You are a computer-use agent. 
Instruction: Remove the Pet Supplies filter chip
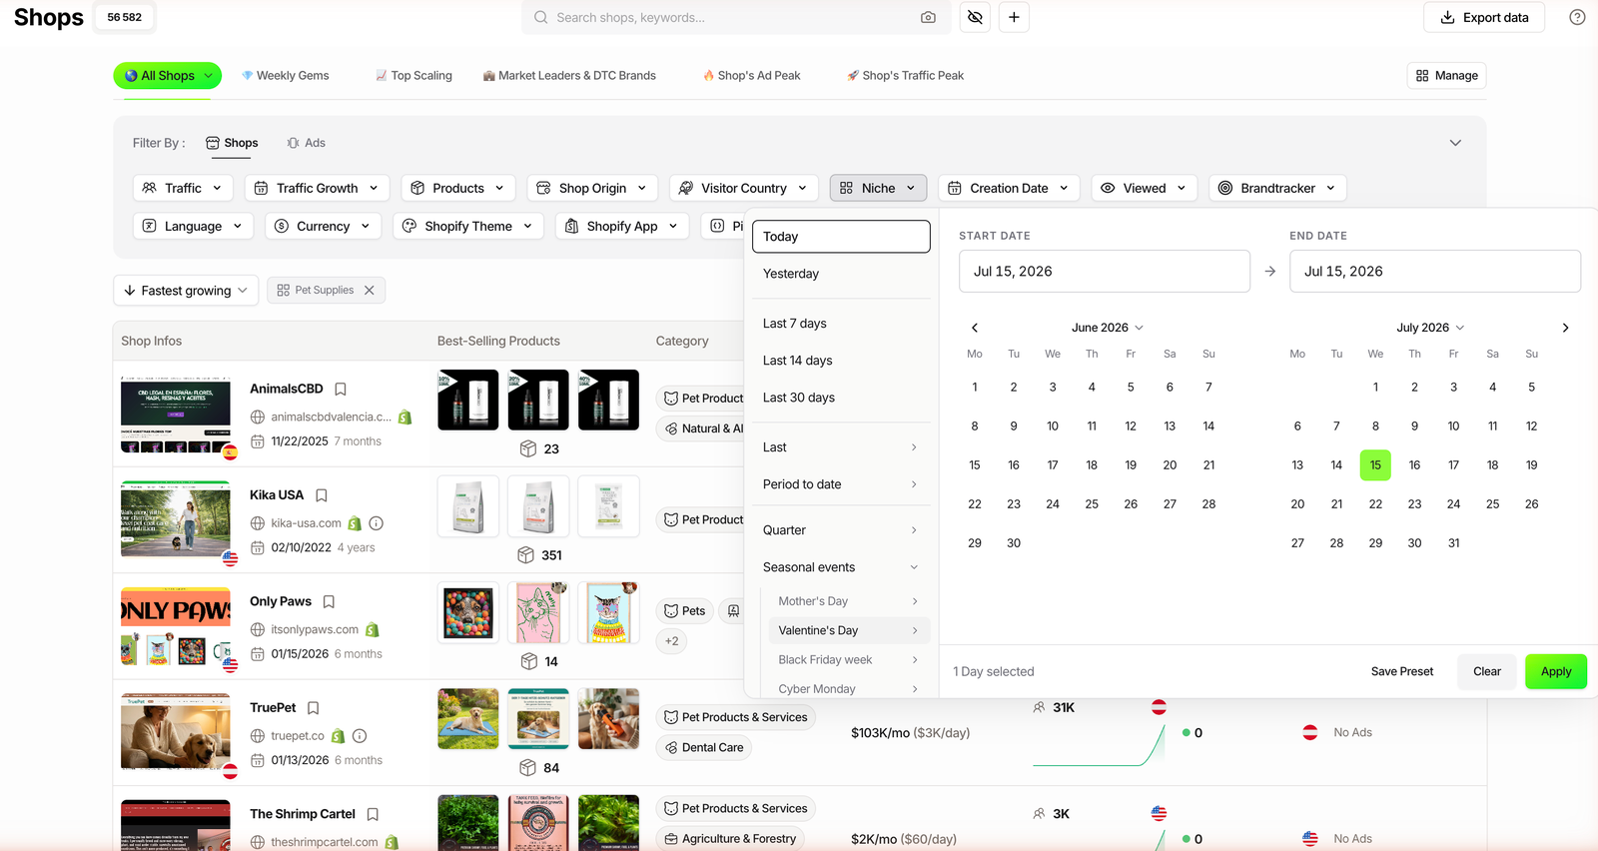(x=370, y=291)
